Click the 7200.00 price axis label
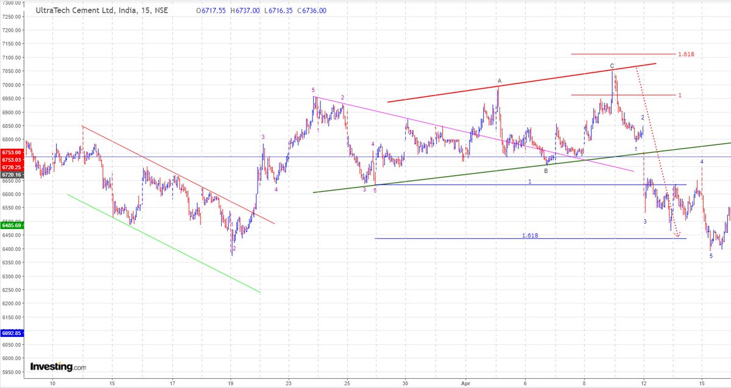 (12, 30)
